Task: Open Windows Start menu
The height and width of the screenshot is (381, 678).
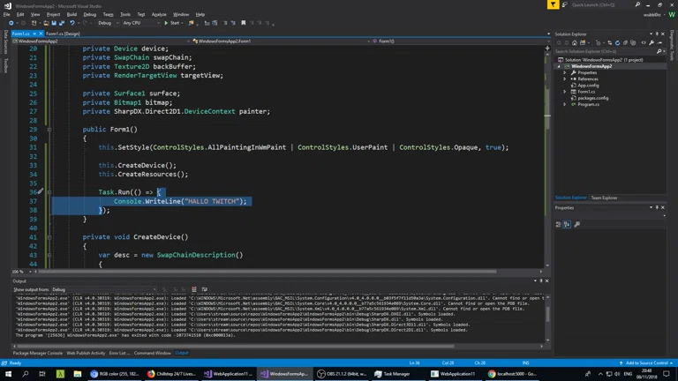Action: (x=8, y=374)
